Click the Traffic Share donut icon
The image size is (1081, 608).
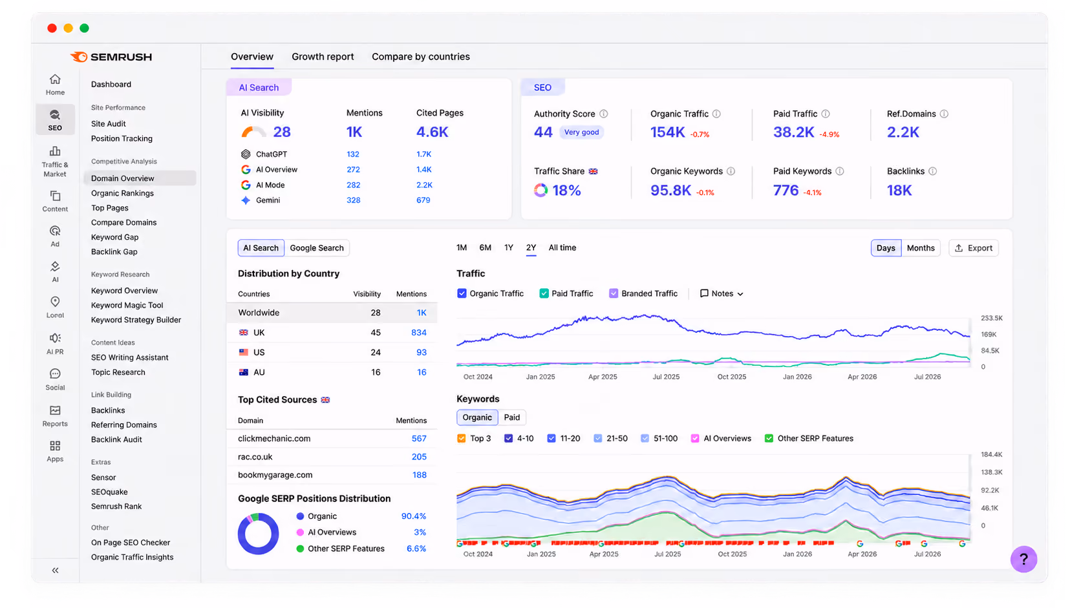point(540,190)
